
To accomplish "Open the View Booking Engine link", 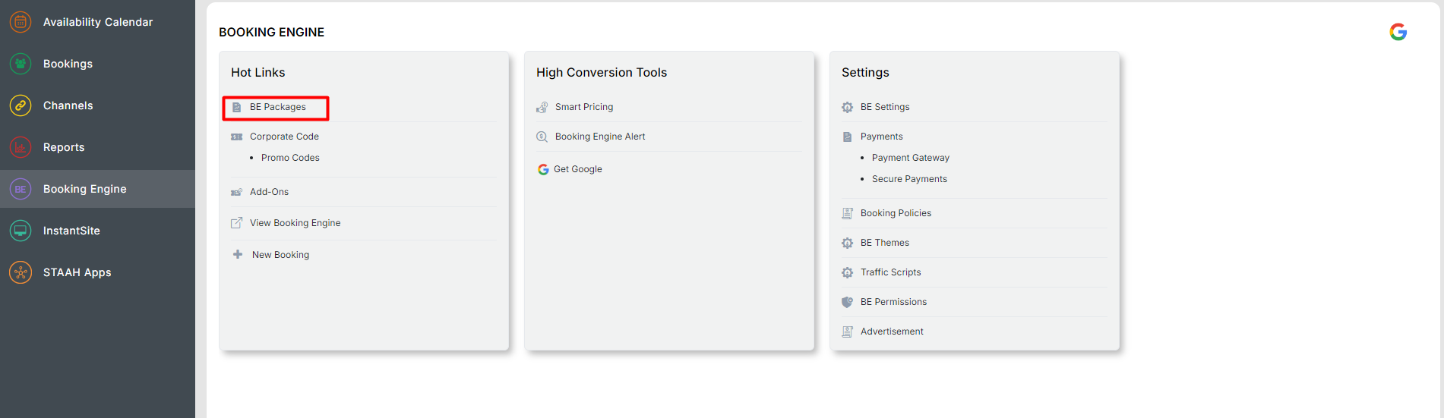I will tap(295, 223).
